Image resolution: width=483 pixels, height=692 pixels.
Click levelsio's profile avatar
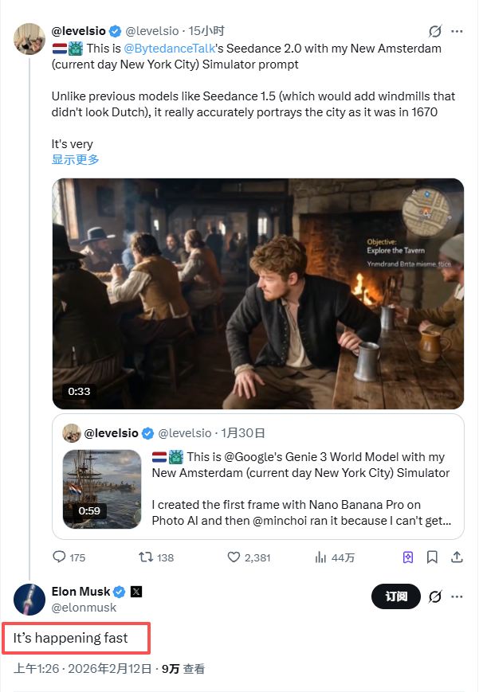(x=29, y=38)
